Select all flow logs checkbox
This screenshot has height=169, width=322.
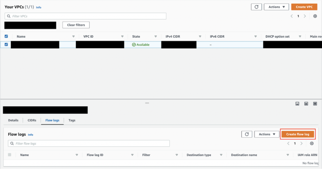point(10,155)
